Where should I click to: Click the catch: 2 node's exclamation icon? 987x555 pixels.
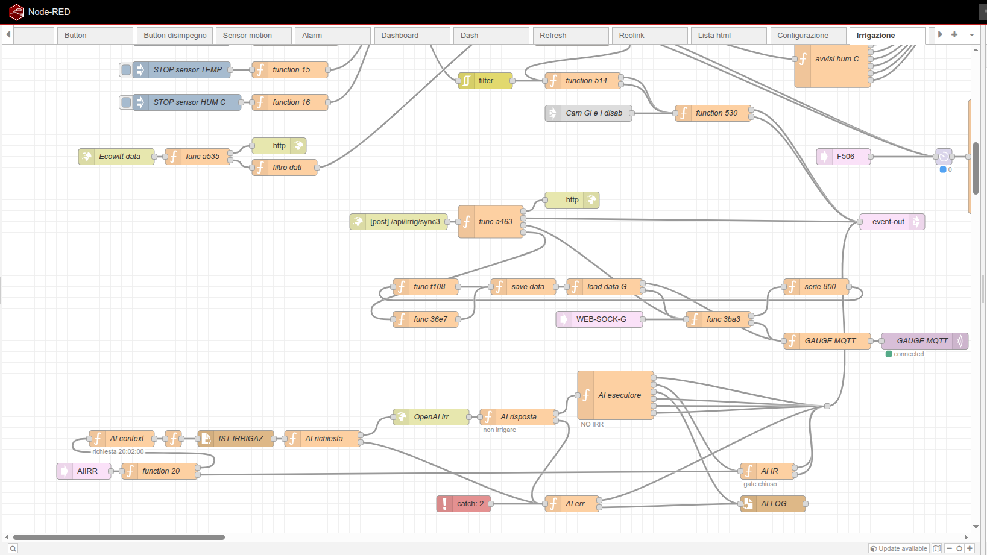(445, 504)
